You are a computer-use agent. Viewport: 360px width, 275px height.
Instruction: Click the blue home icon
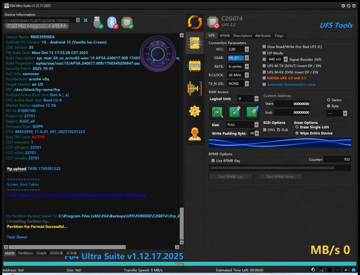point(354,270)
